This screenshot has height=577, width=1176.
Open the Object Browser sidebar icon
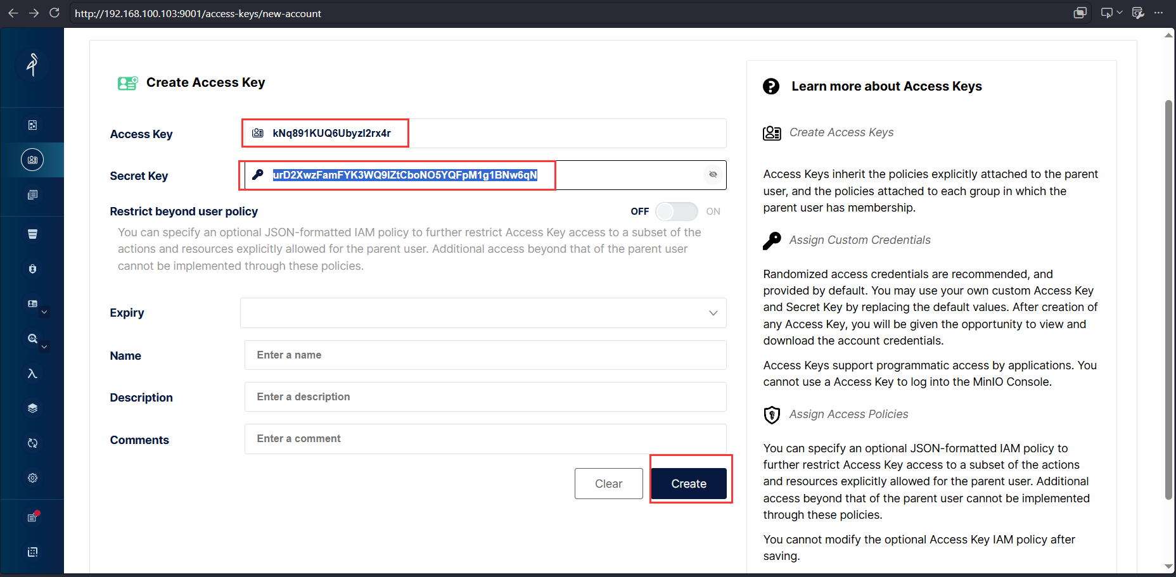tap(32, 125)
